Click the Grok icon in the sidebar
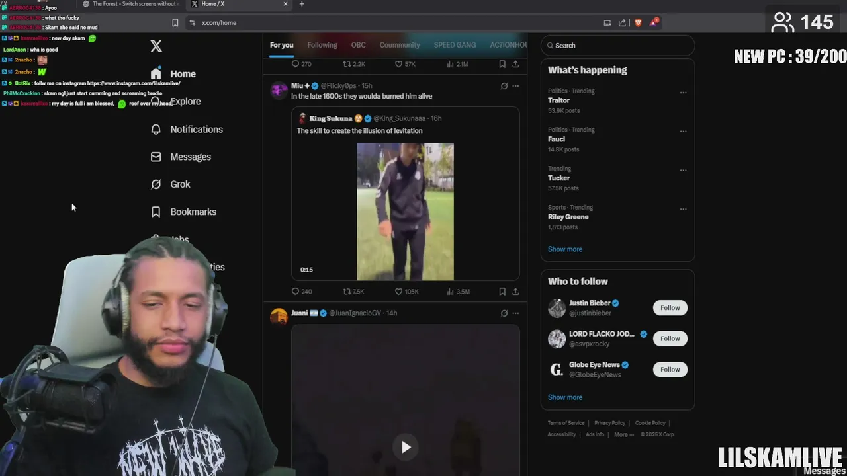Image resolution: width=847 pixels, height=476 pixels. 156,184
